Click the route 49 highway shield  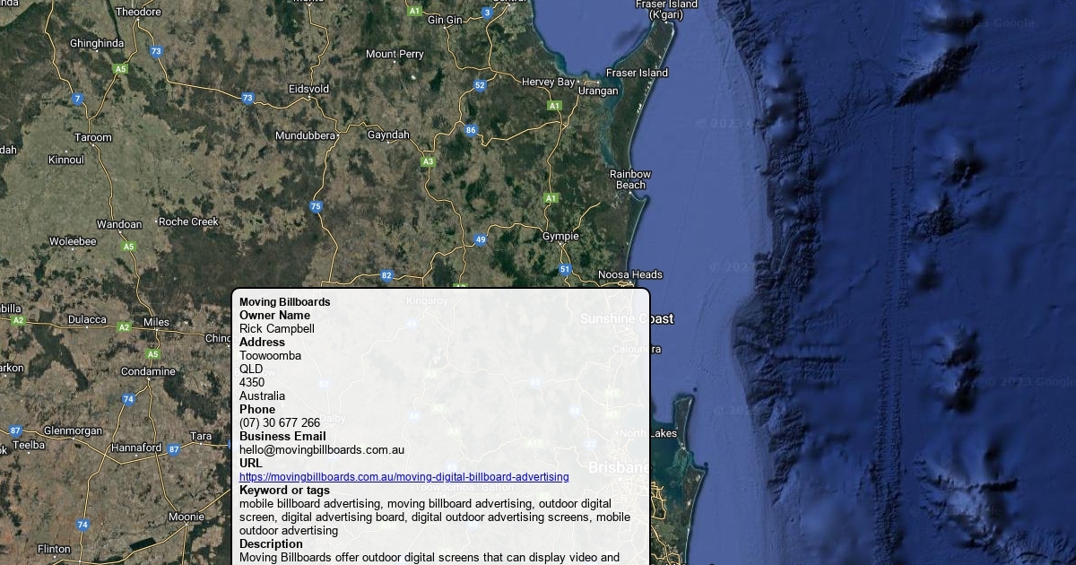pyautogui.click(x=481, y=240)
